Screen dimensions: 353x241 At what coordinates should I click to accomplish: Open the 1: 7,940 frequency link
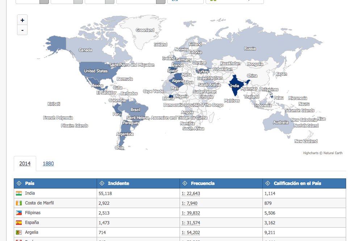[189, 203]
